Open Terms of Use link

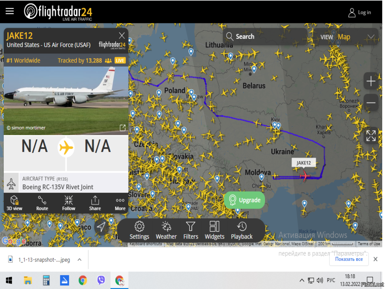click(369, 244)
